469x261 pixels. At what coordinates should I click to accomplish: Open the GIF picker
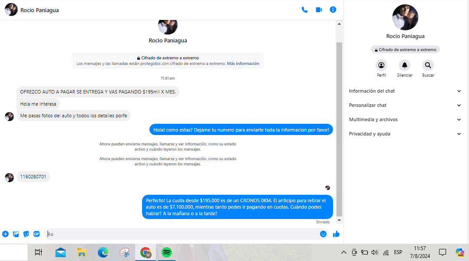coord(37,234)
